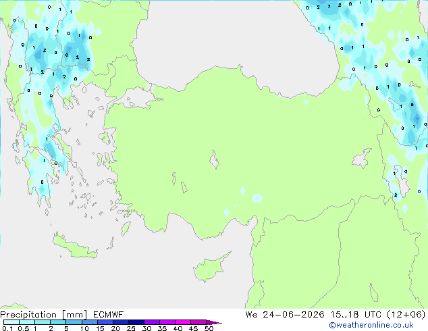Click the 0.1–0.5 mm legend swatch
The image size is (428, 331).
pos(11,322)
